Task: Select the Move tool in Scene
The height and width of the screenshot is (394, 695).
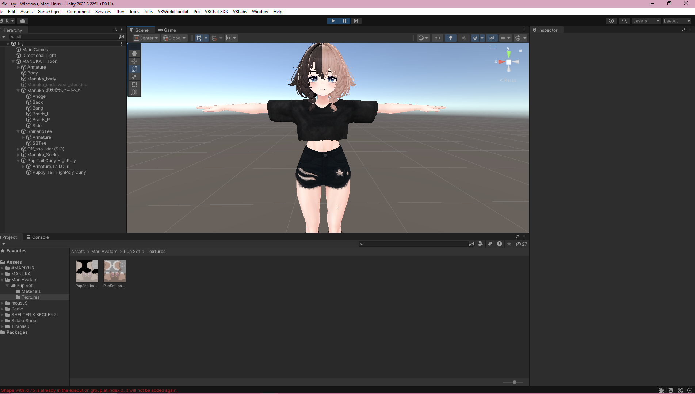Action: pyautogui.click(x=134, y=61)
